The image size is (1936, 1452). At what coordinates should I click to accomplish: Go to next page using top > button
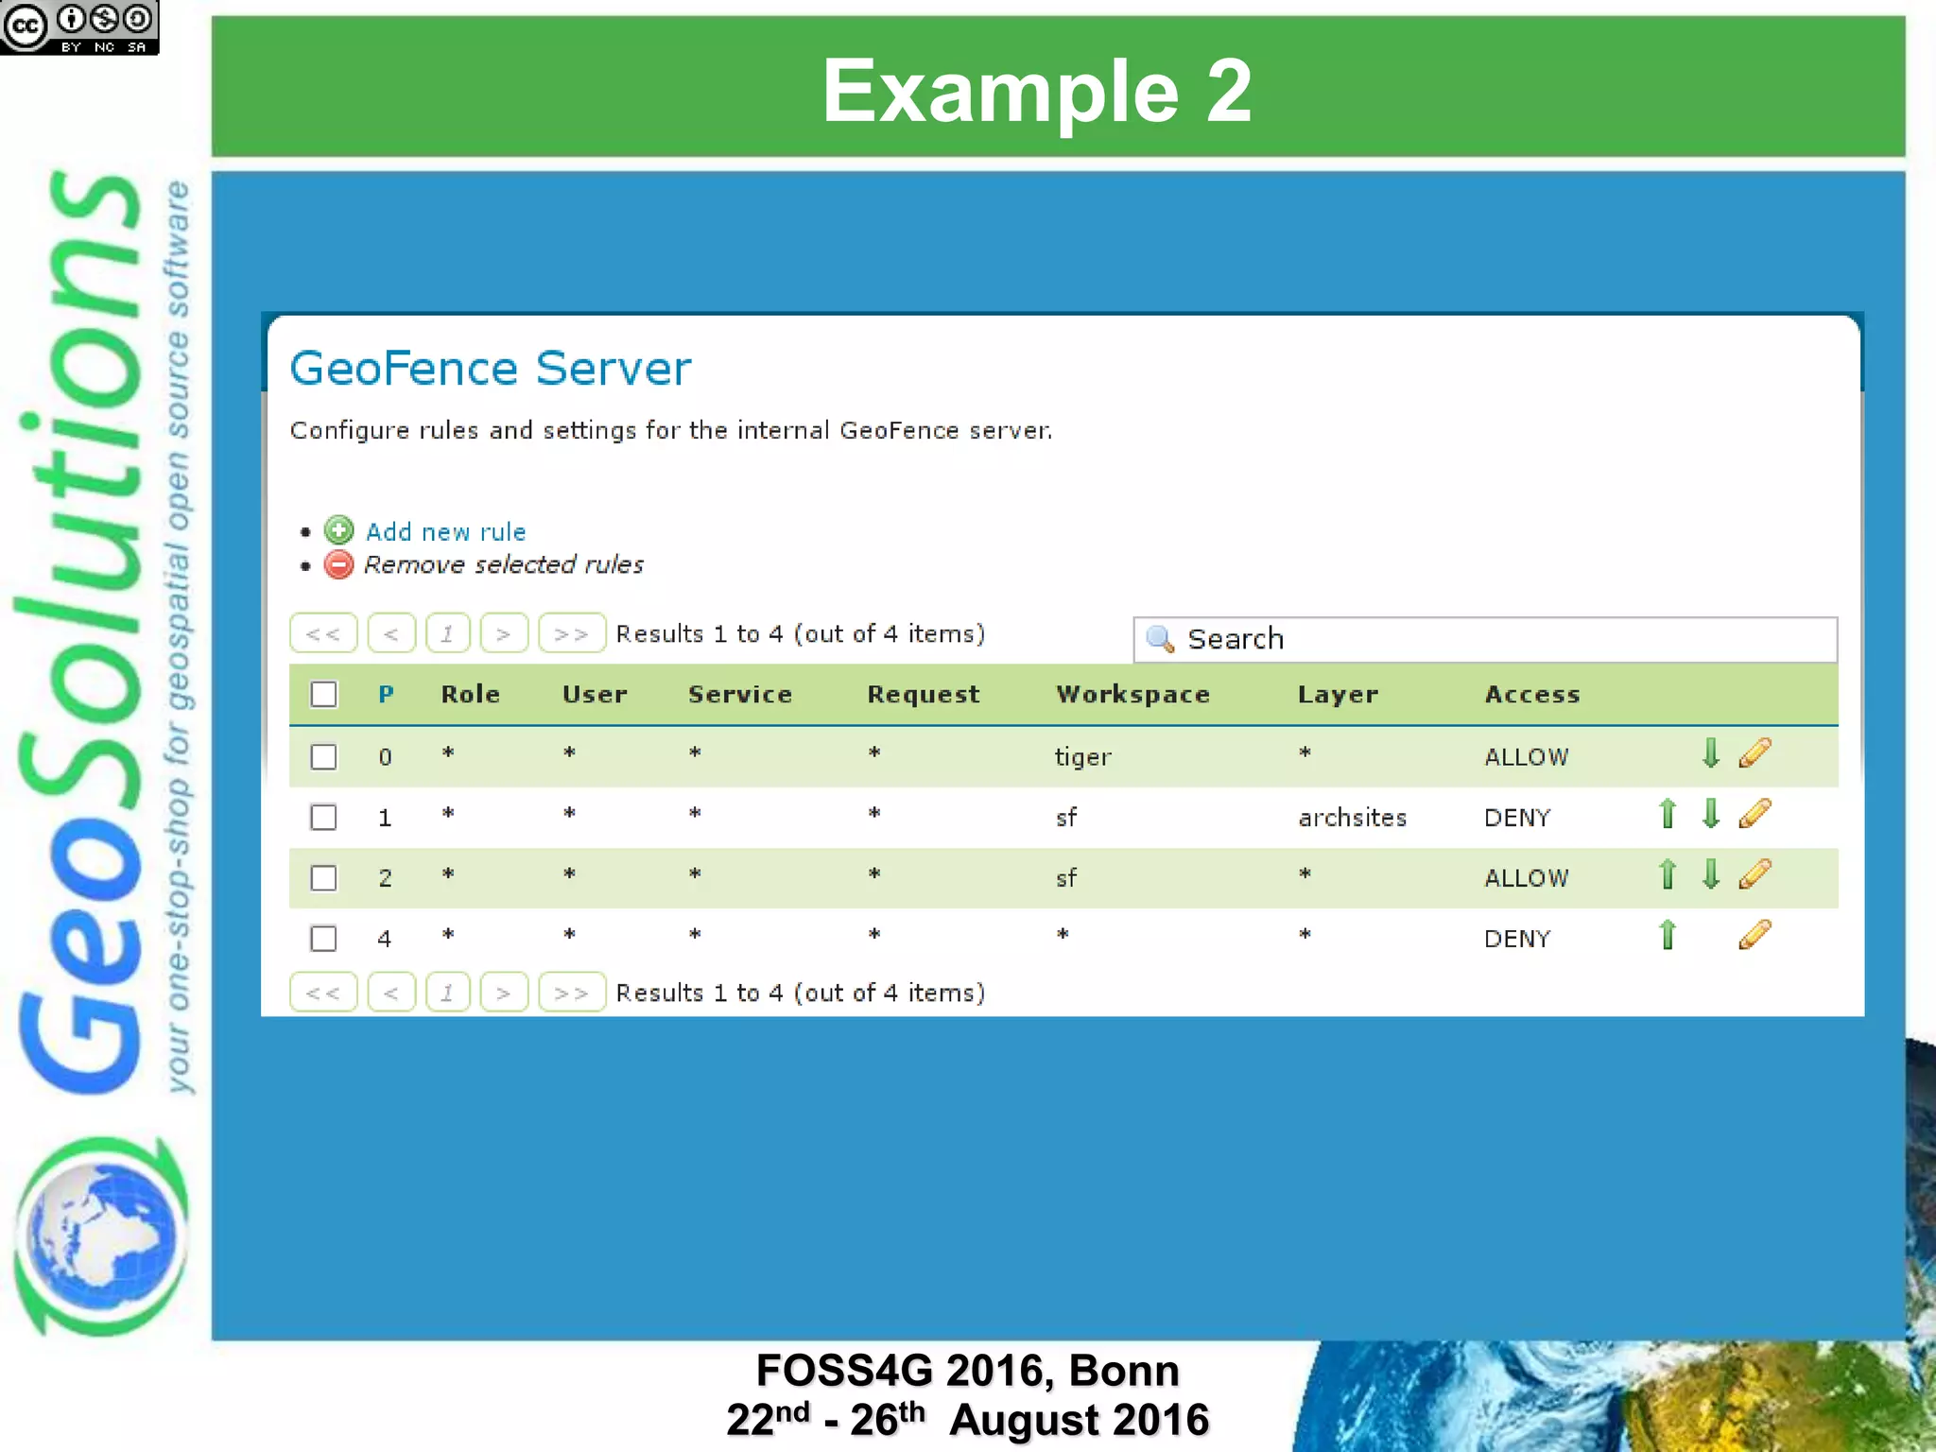pos(504,633)
